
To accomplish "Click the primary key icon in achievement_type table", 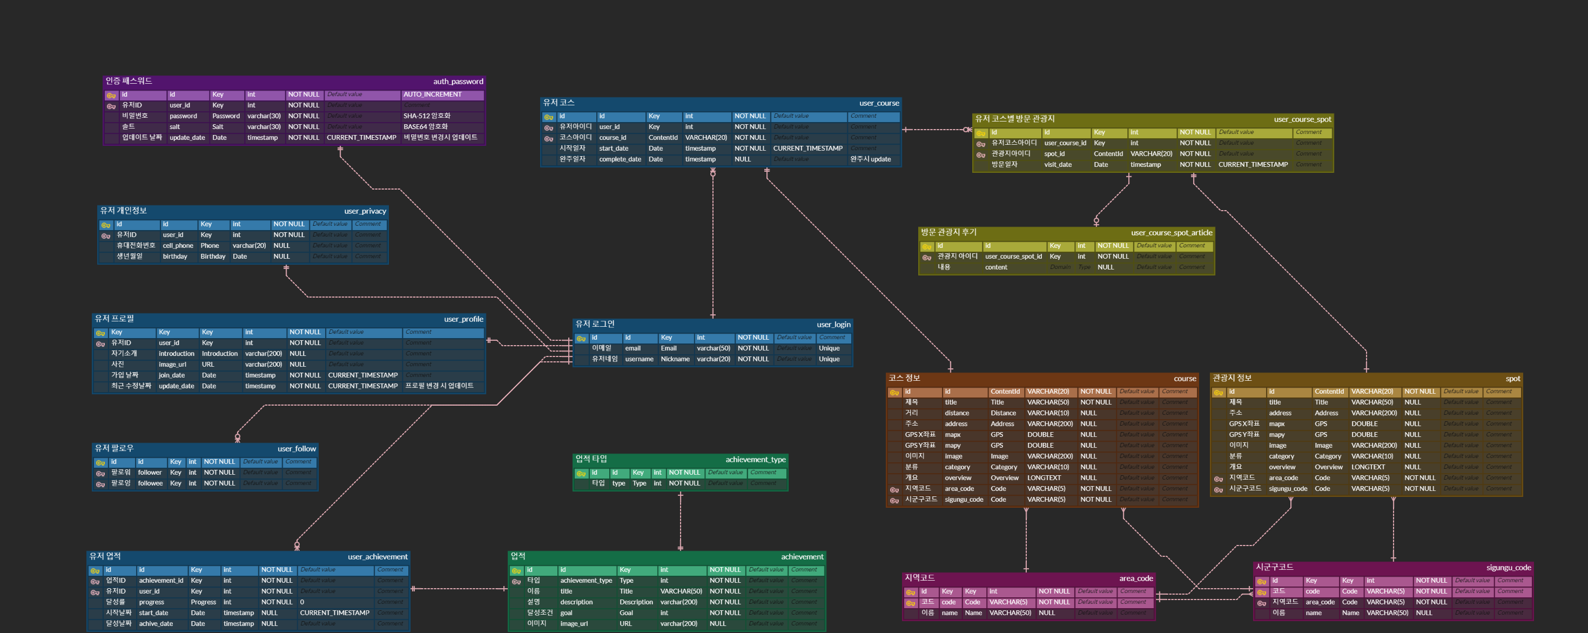I will pyautogui.click(x=581, y=473).
